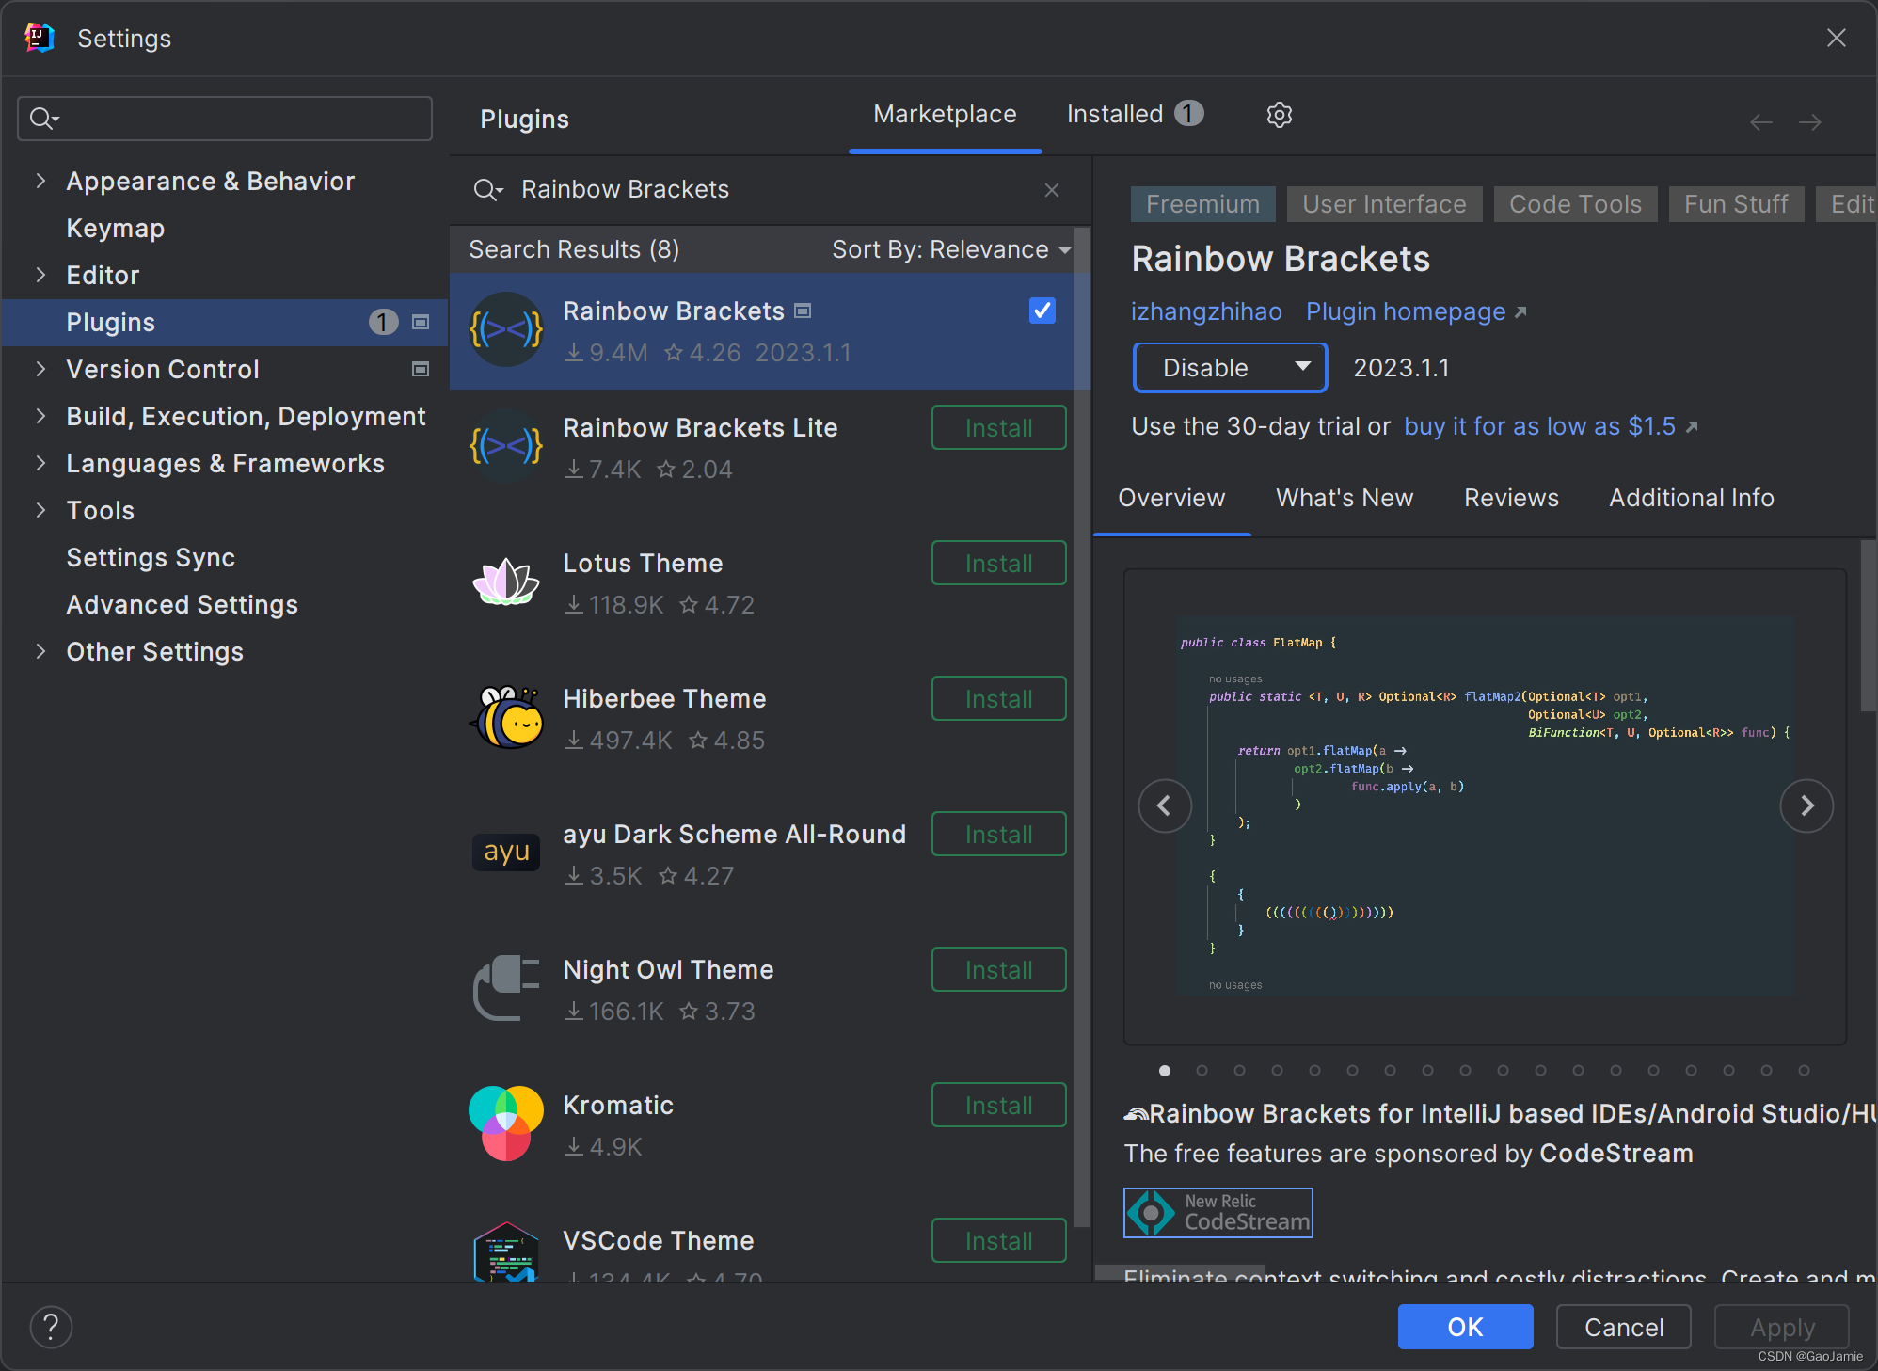The width and height of the screenshot is (1878, 1371).
Task: Open the Plugin homepage link
Action: tap(1405, 311)
